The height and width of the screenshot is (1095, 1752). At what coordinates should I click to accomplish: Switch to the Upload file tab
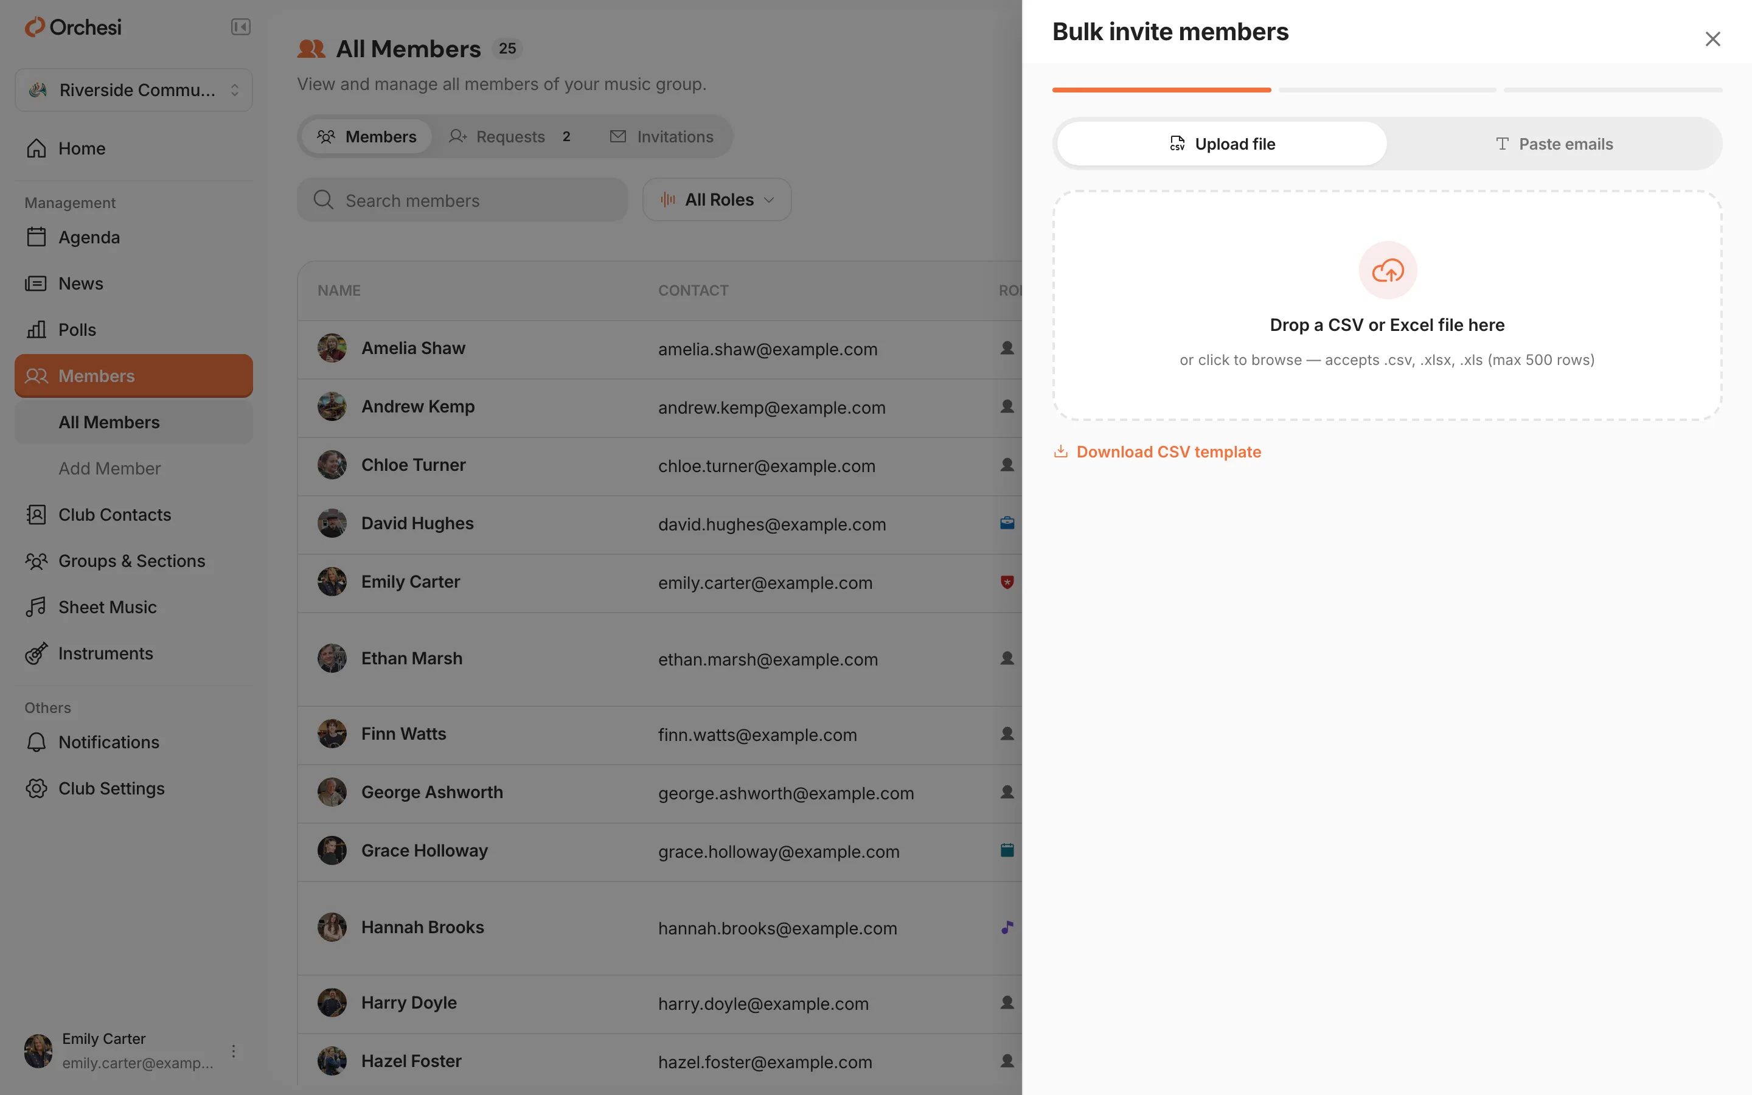pos(1222,144)
